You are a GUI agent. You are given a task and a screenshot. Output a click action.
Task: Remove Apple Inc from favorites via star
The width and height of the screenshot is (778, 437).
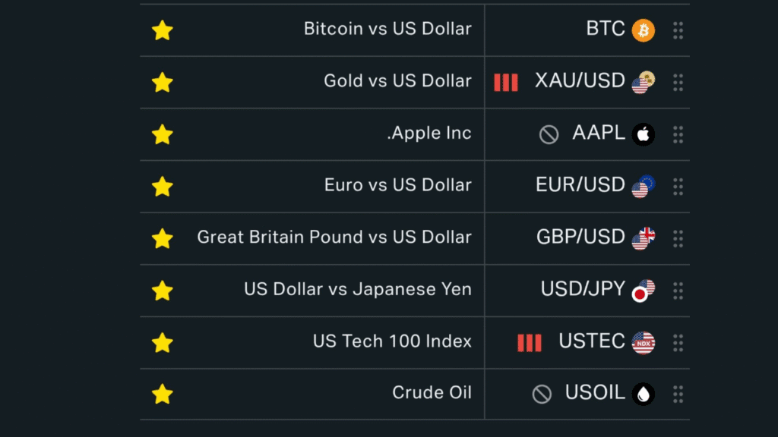pos(163,134)
